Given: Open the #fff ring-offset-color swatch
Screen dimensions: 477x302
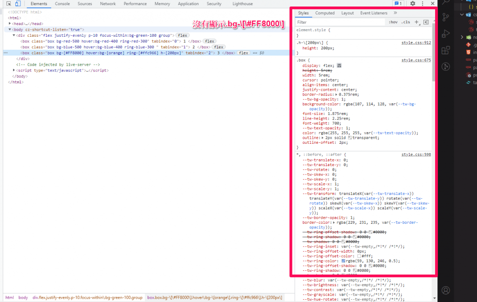Looking at the screenshot, I should 359,256.
